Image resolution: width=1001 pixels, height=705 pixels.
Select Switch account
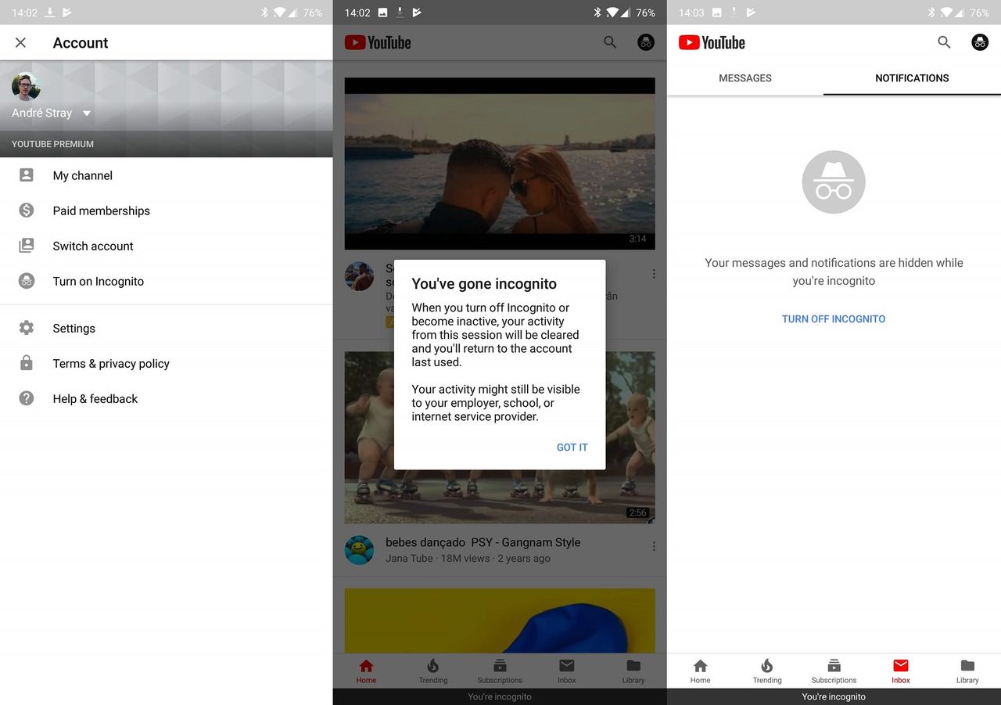coord(166,246)
